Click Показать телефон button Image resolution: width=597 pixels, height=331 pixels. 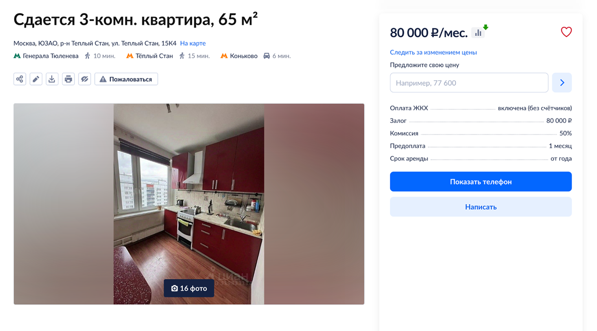[x=481, y=181]
